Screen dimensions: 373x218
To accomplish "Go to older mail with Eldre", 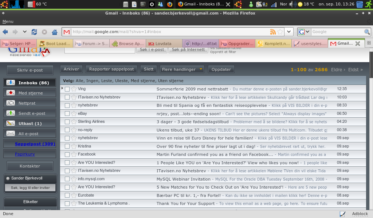I will coord(338,70).
